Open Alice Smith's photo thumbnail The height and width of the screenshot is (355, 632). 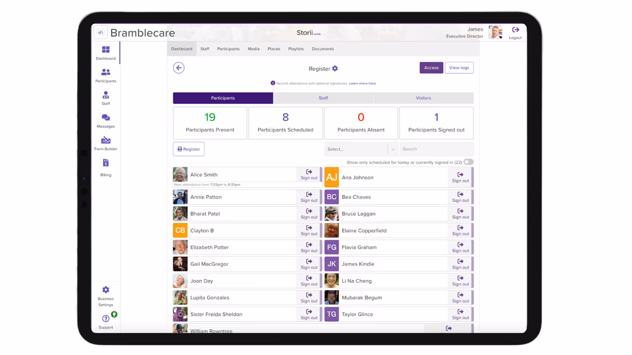click(180, 174)
